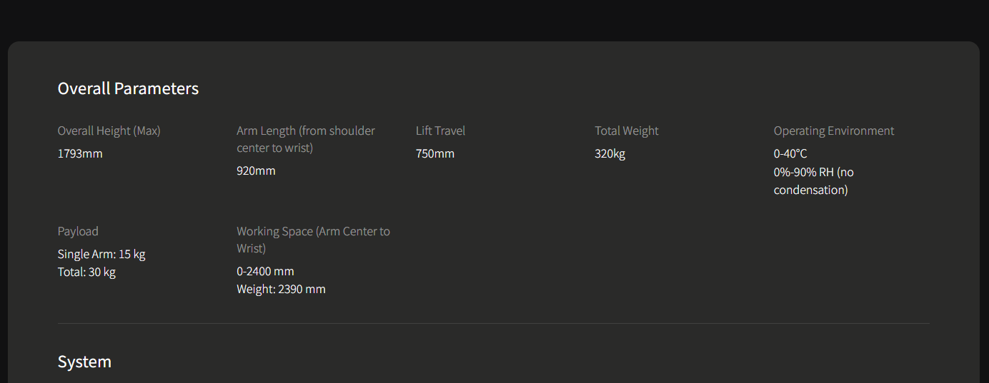Click the Total: 30 kg value
This screenshot has height=383, width=989.
click(86, 272)
